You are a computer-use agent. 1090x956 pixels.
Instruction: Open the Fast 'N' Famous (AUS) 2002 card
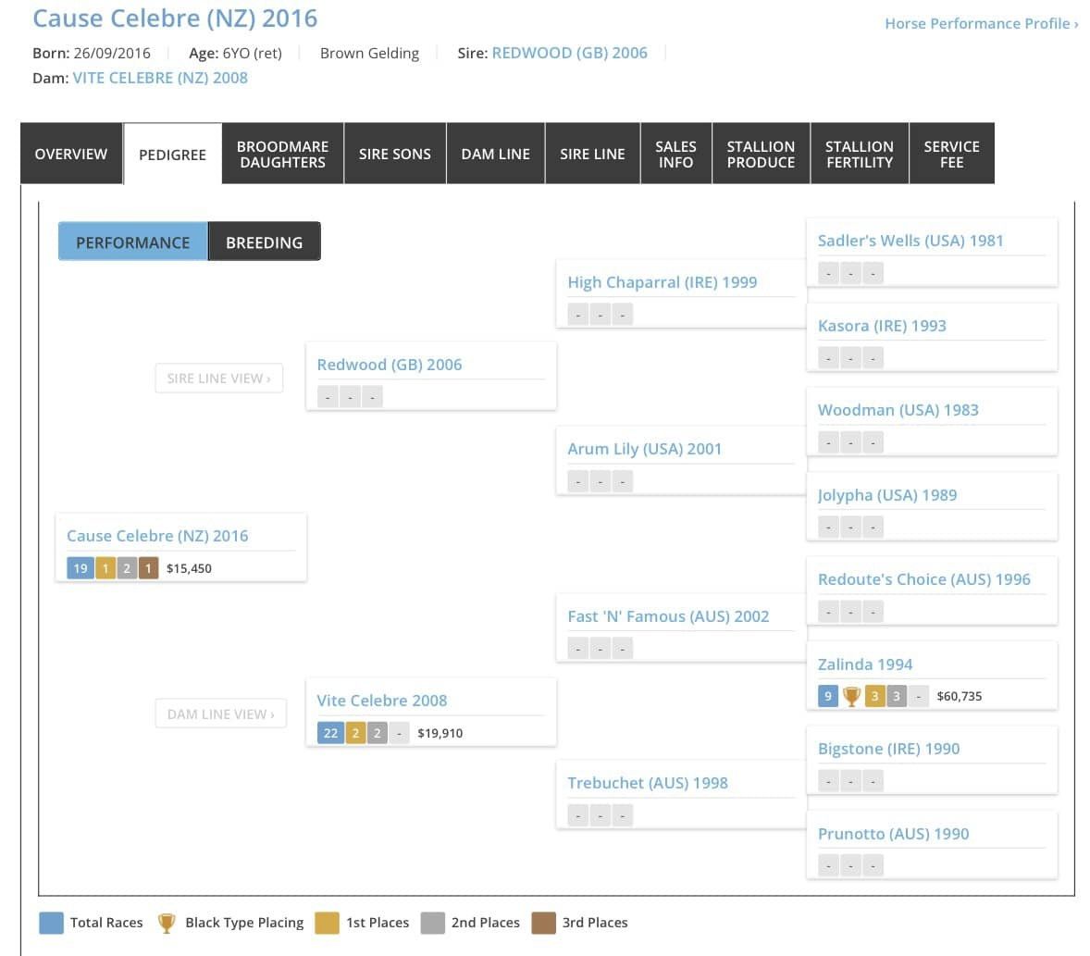pyautogui.click(x=681, y=627)
